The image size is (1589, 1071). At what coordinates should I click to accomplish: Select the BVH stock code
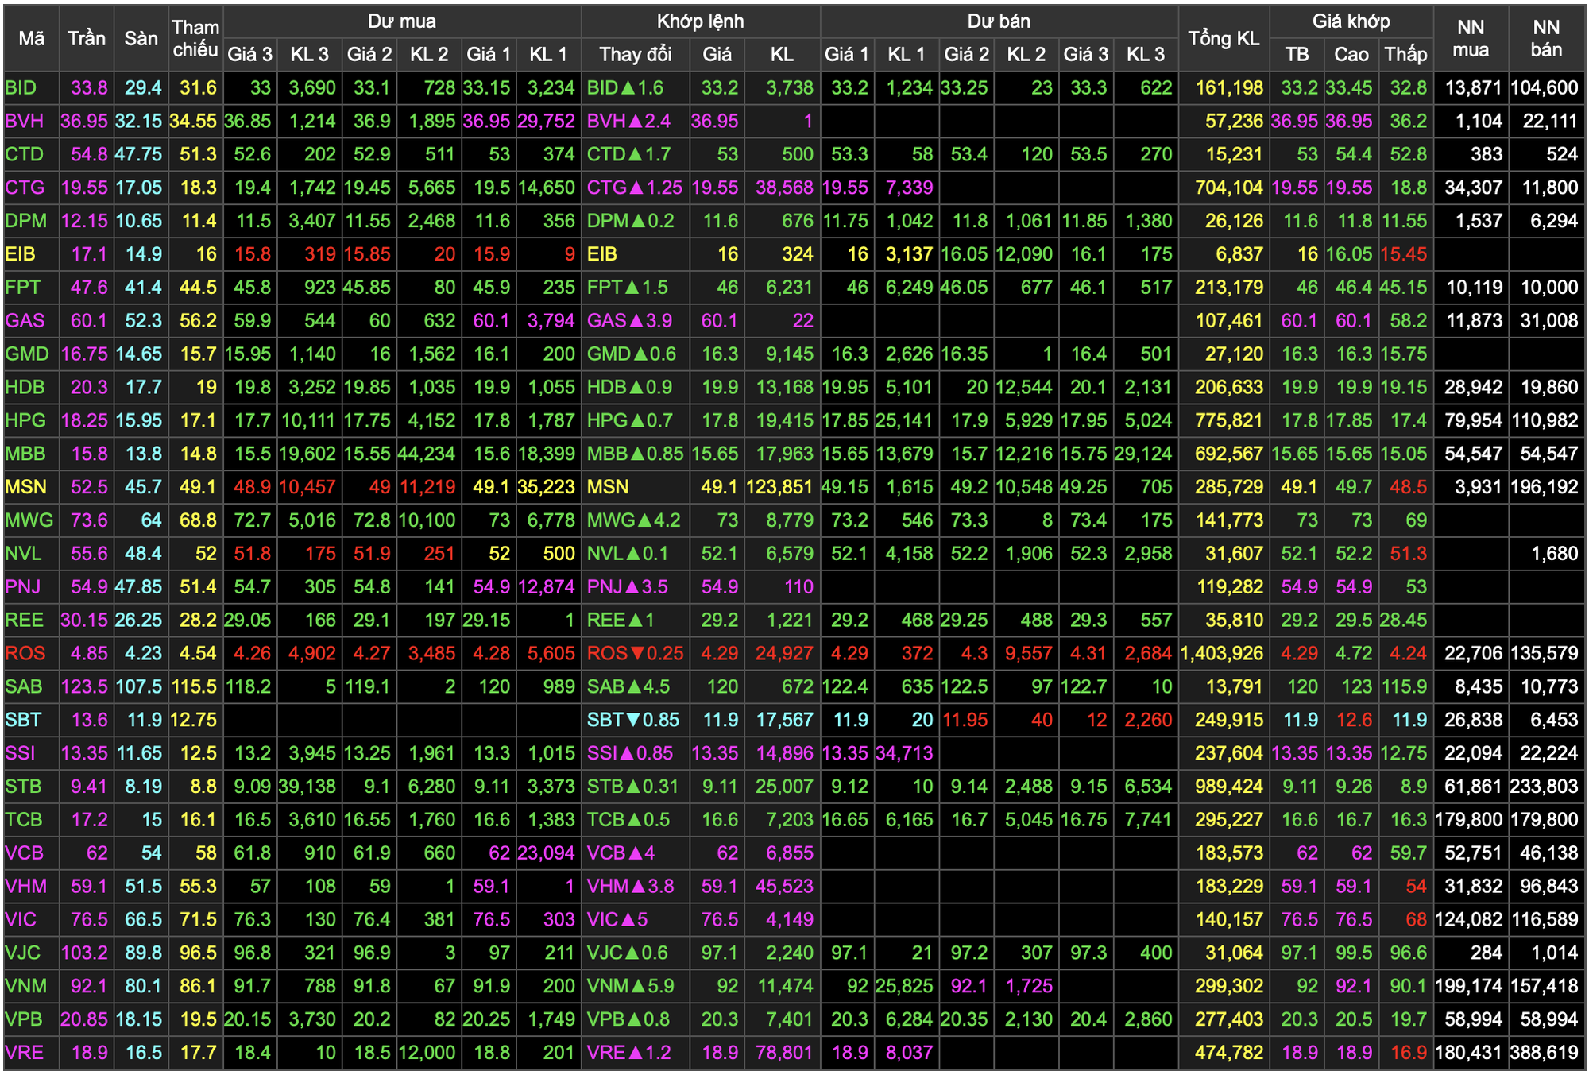click(24, 121)
